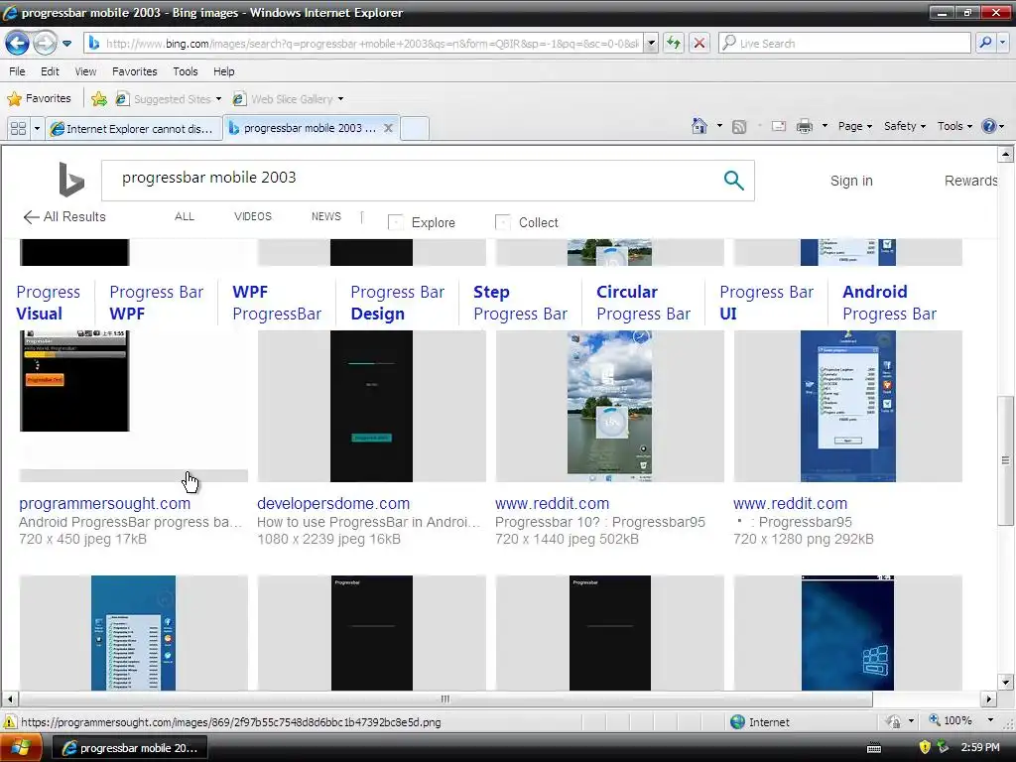Open a new blank tab
Image resolution: width=1016 pixels, height=762 pixels.
[x=415, y=128]
